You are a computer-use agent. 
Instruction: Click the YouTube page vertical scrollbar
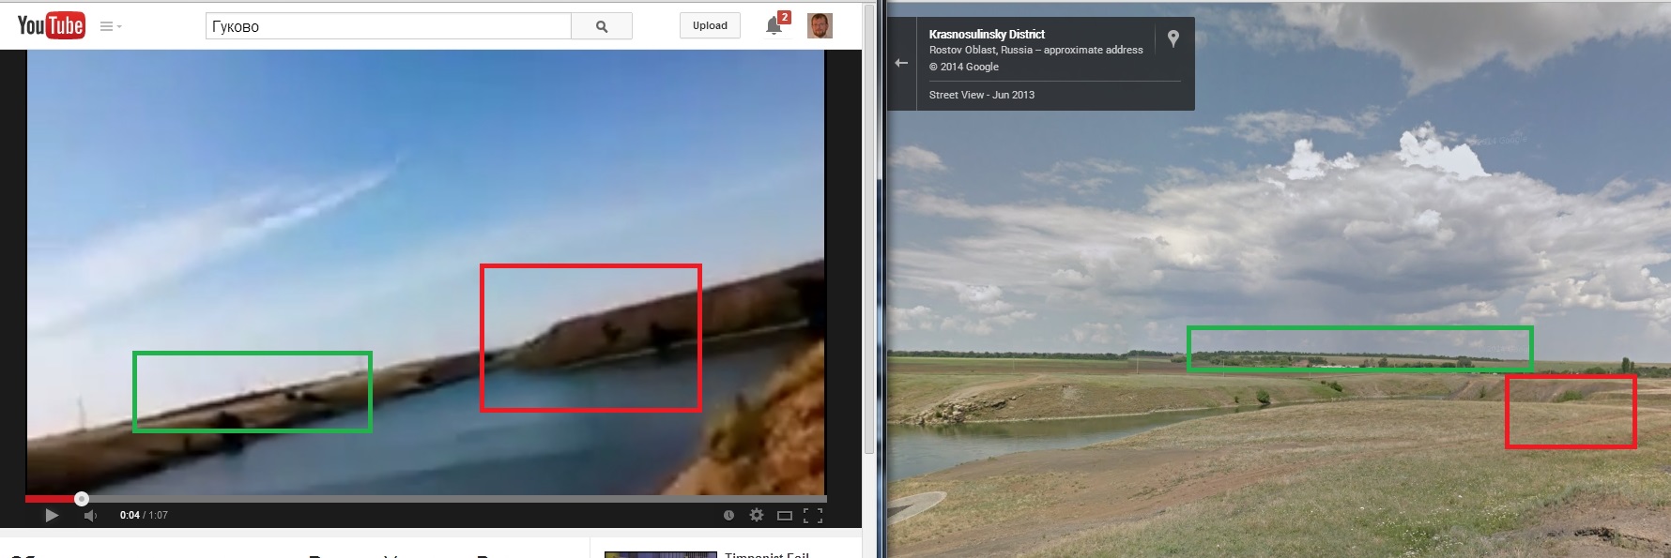point(869,234)
